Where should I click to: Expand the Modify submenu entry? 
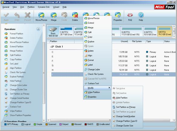pos(97,88)
